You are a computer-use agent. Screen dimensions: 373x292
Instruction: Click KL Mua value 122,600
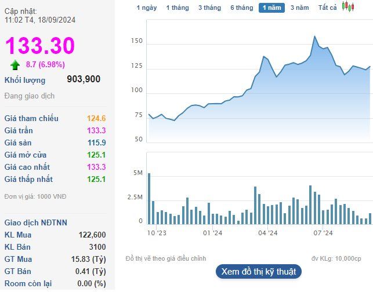(x=92, y=235)
